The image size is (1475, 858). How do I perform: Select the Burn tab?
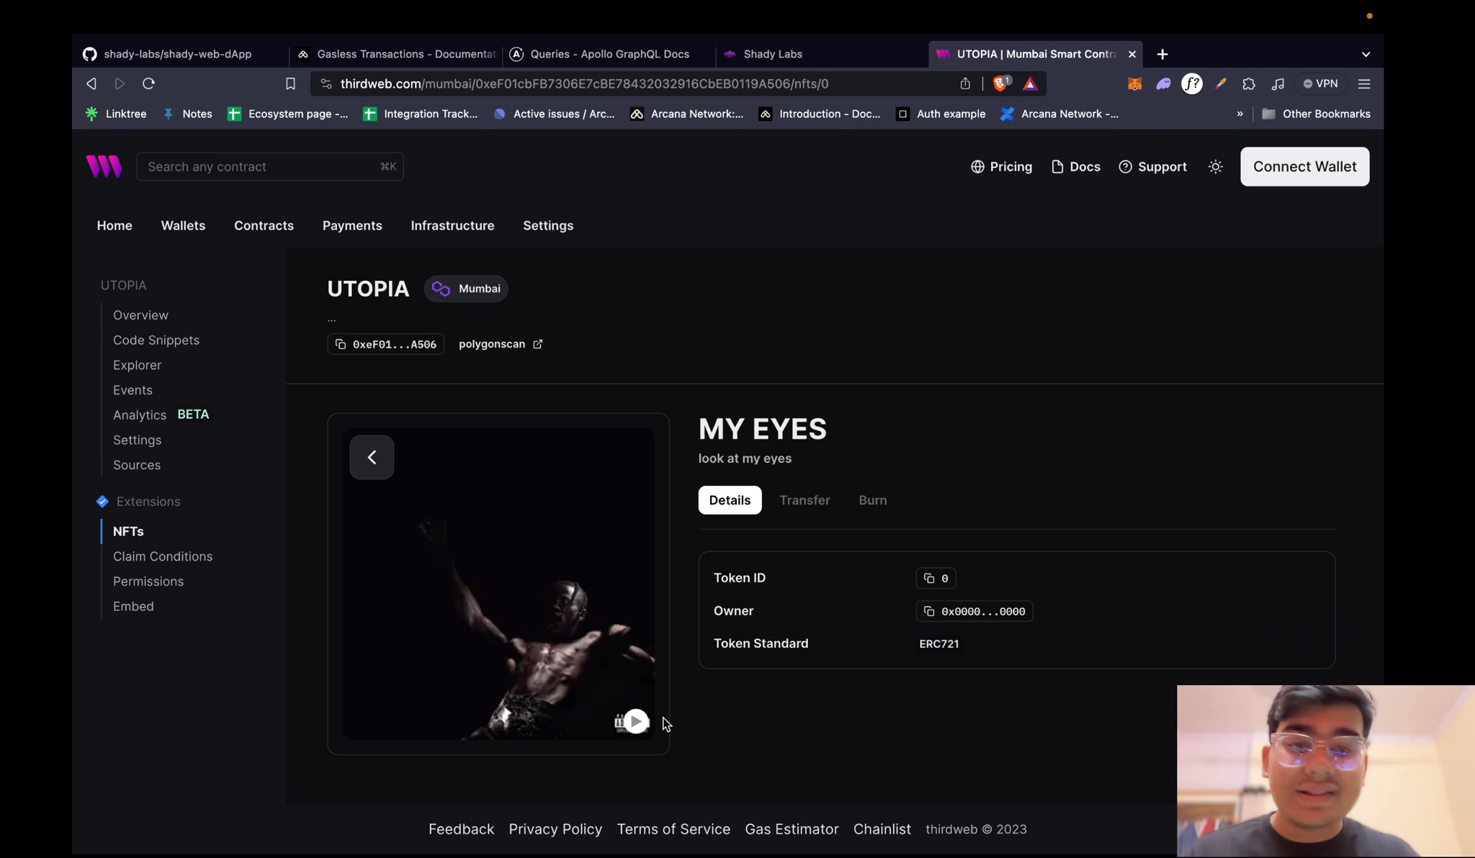(x=872, y=500)
